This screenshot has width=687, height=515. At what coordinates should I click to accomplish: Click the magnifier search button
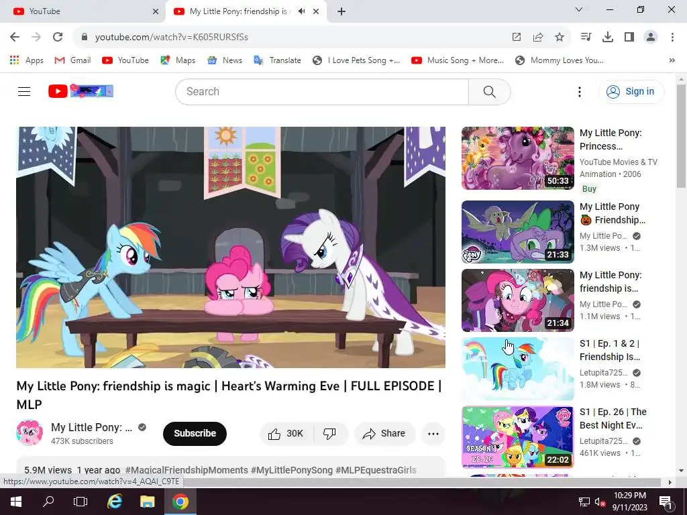(x=489, y=91)
